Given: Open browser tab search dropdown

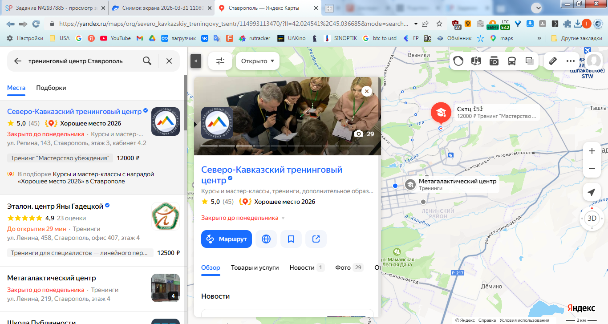Looking at the screenshot, I should click(538, 8).
